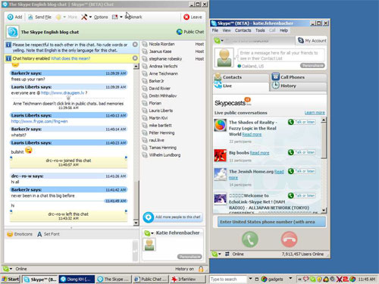Open the Options tools icon
Screen dimensions: 379x284
[84, 17]
